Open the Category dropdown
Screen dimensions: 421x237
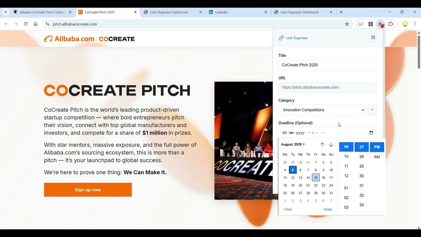click(x=322, y=110)
